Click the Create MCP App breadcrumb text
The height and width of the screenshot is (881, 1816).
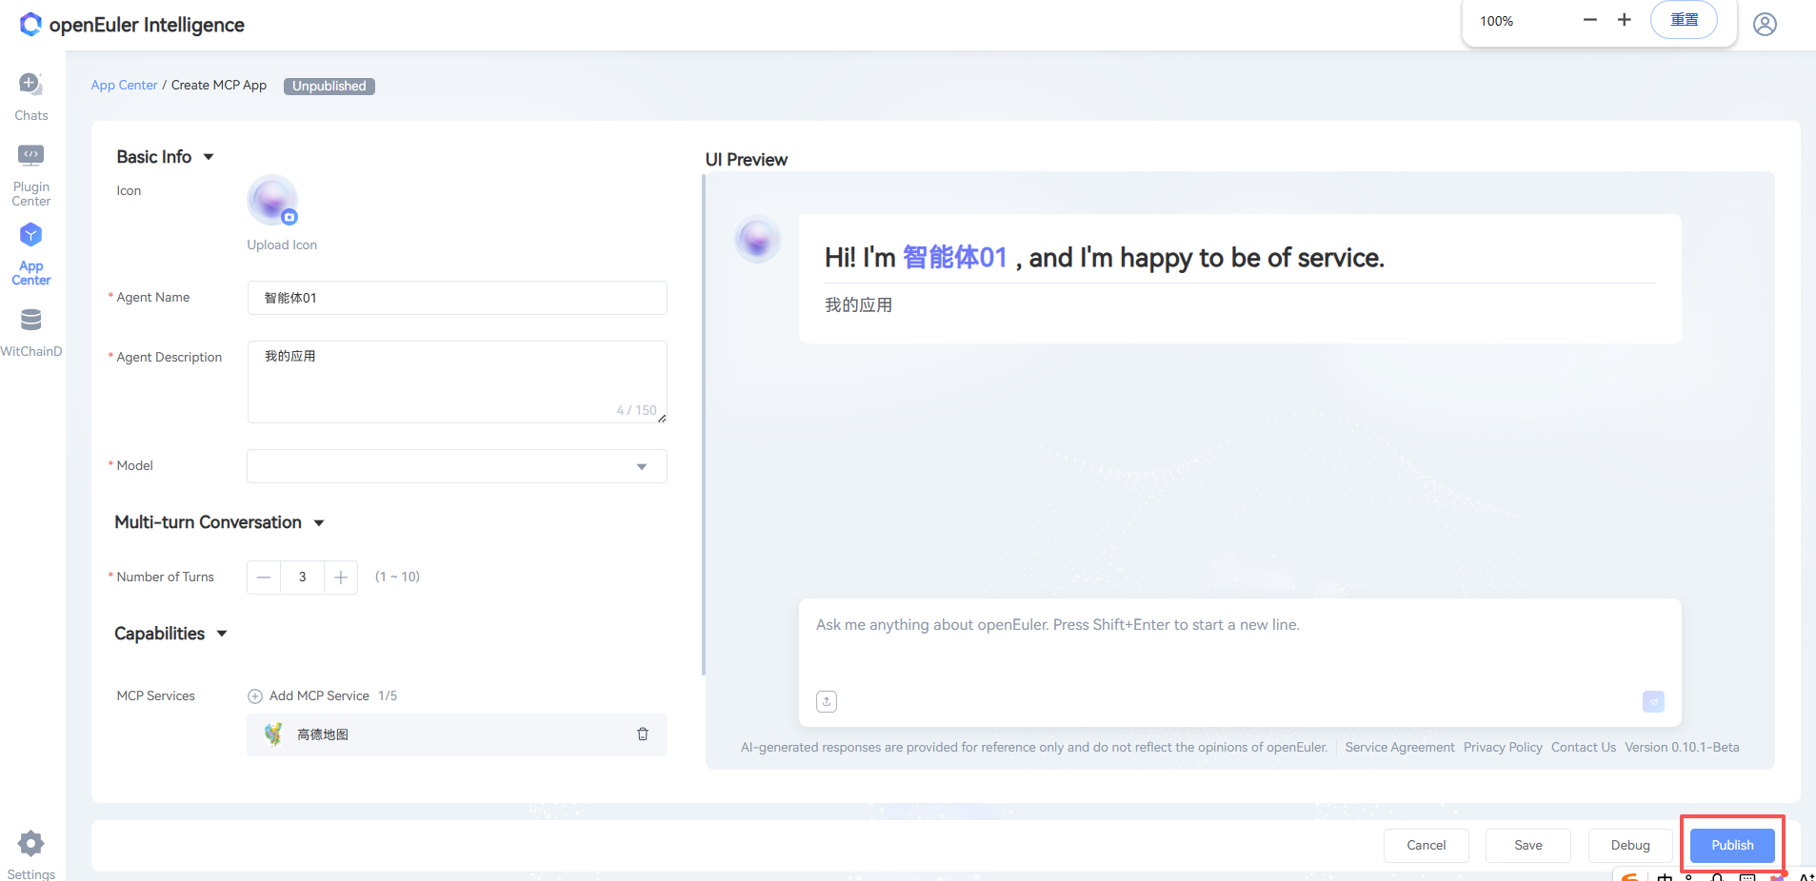219,86
